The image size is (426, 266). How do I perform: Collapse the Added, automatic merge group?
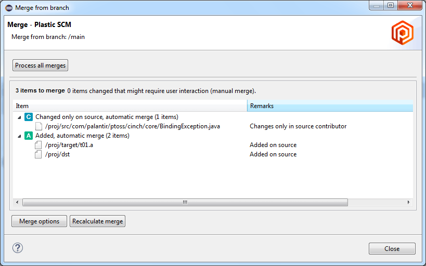pos(19,136)
